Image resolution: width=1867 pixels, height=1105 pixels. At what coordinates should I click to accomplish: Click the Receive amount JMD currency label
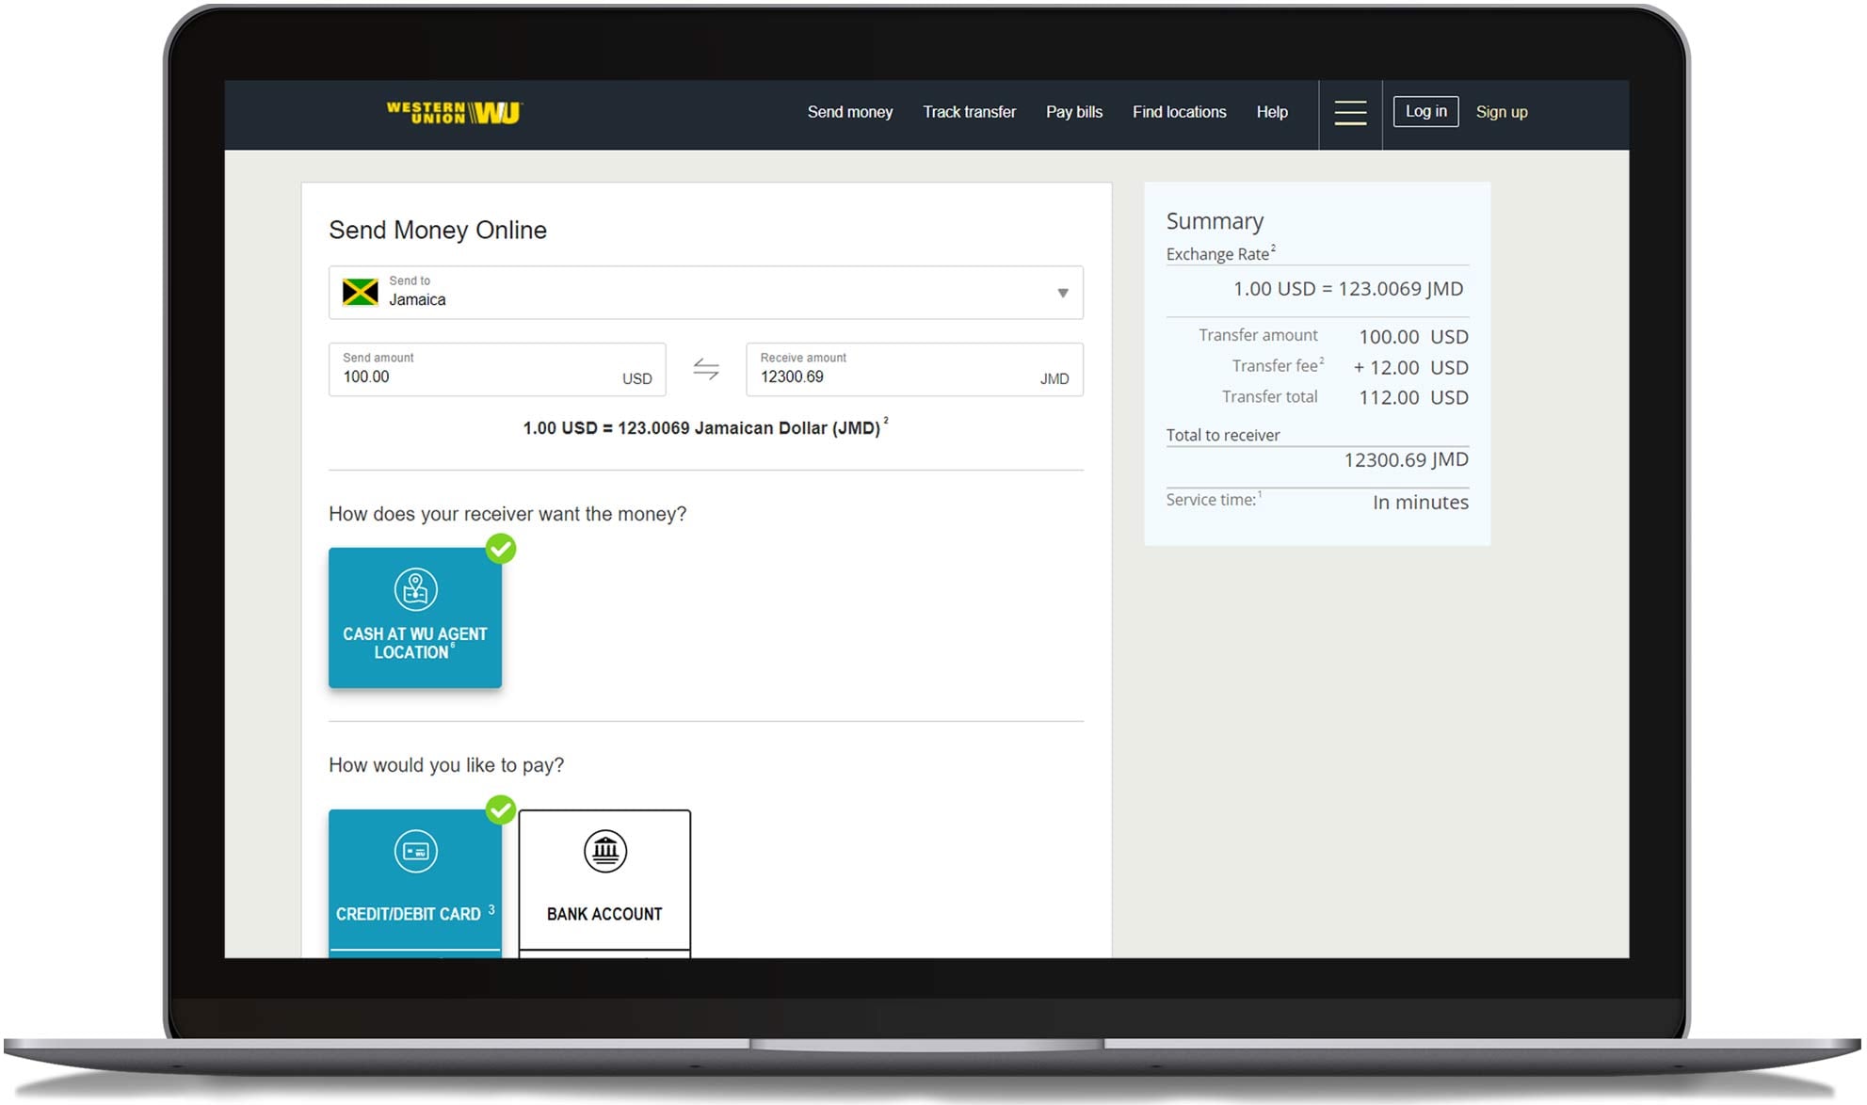click(1054, 378)
